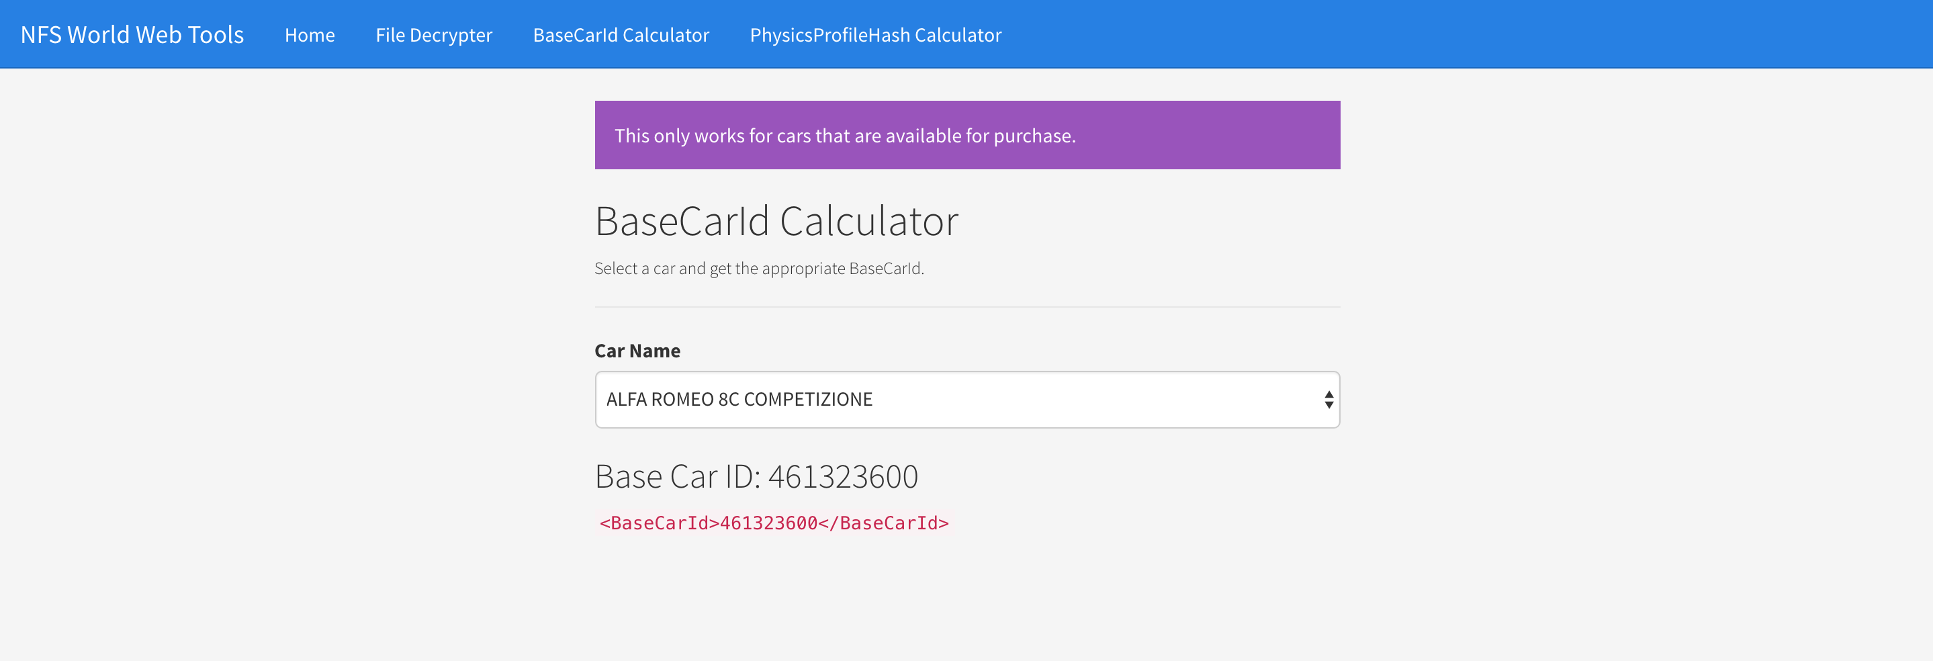The height and width of the screenshot is (661, 1933).
Task: Go to the Home page
Action: (309, 35)
